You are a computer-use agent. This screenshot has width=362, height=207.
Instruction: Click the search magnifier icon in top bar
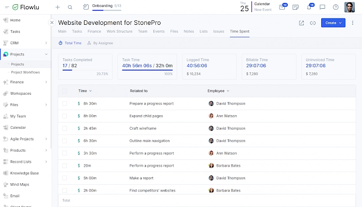70,7
